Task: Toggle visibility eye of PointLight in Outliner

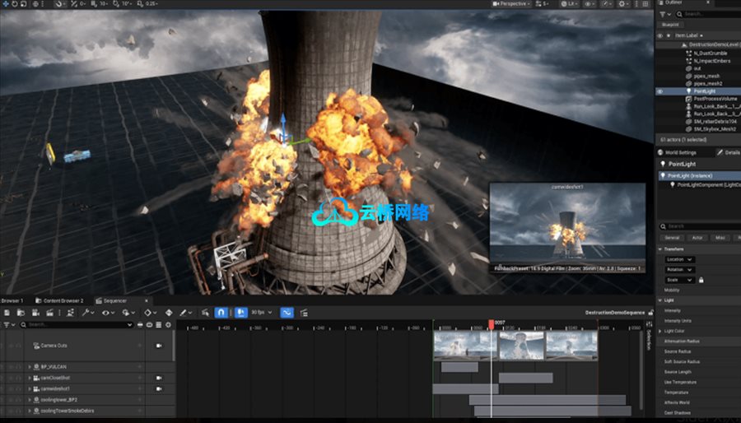Action: pos(660,91)
